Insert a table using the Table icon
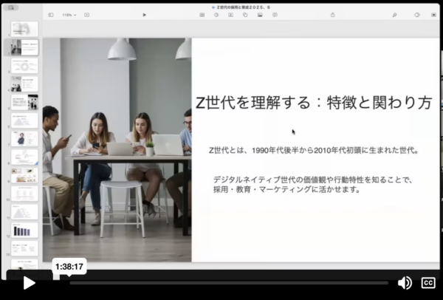 pyautogui.click(x=203, y=14)
